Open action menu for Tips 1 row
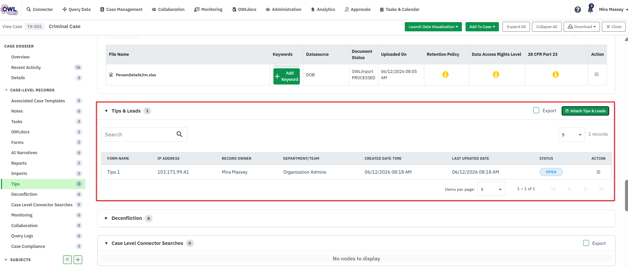Screen dimensions: 628x267 click(x=598, y=172)
